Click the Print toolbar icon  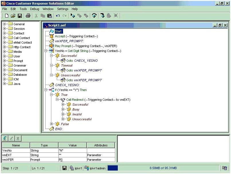pos(28,16)
